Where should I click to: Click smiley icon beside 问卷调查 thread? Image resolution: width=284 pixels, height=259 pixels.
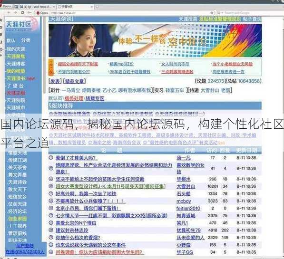coord(51,252)
